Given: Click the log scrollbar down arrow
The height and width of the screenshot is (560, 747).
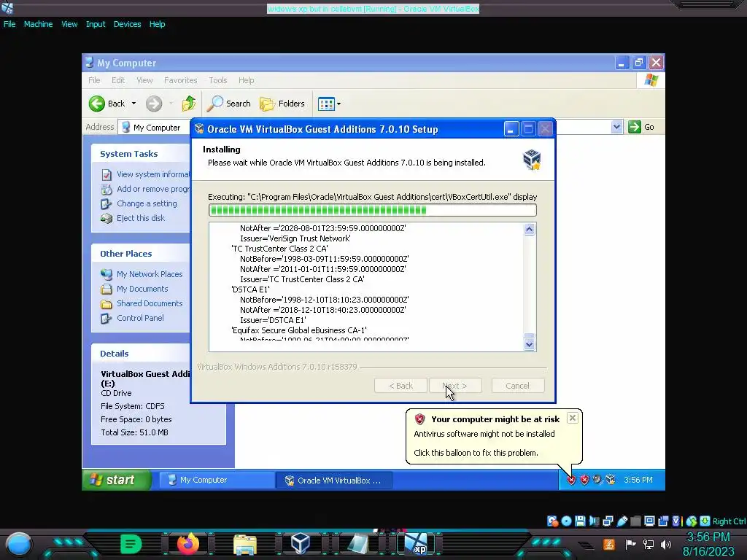Looking at the screenshot, I should click(x=530, y=344).
